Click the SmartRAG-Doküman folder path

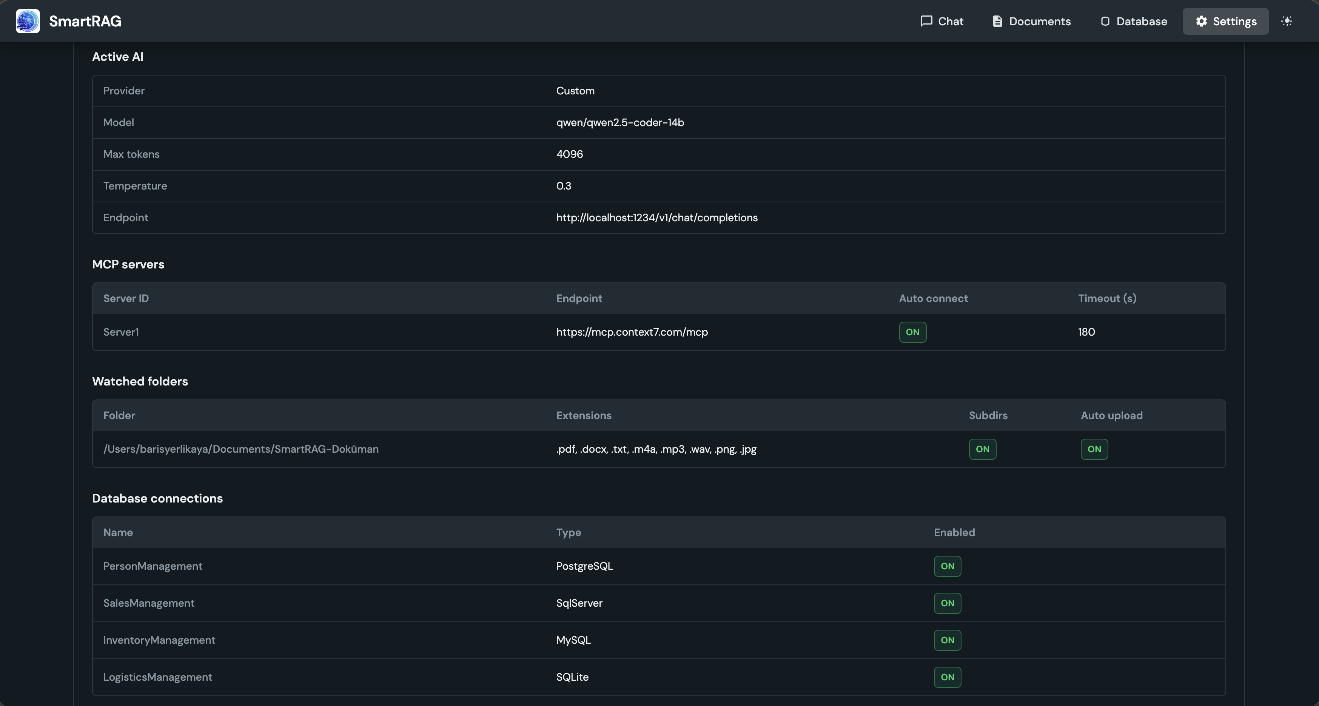tap(241, 449)
